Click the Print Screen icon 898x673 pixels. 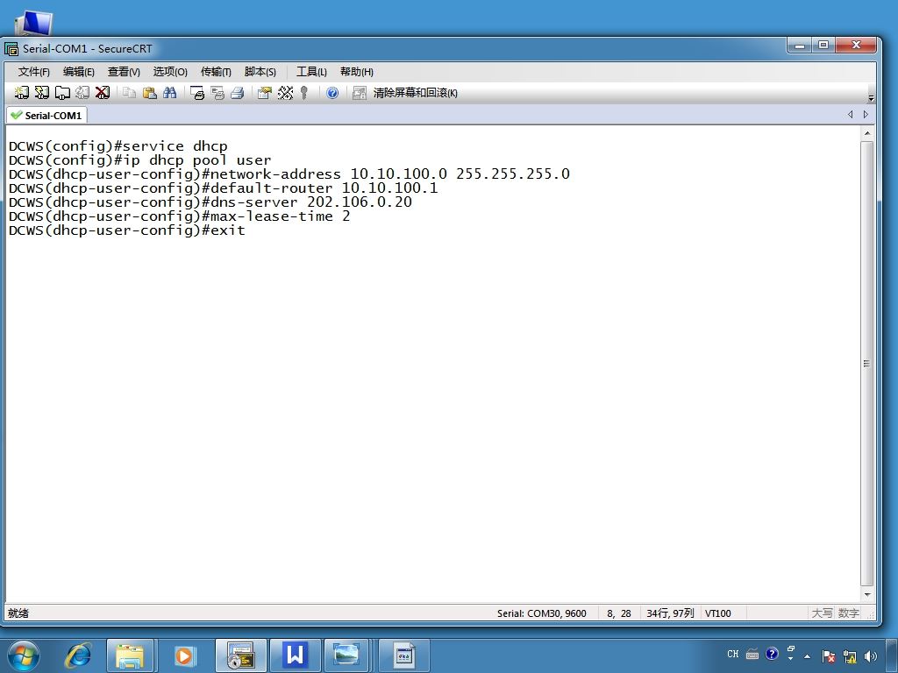click(197, 93)
